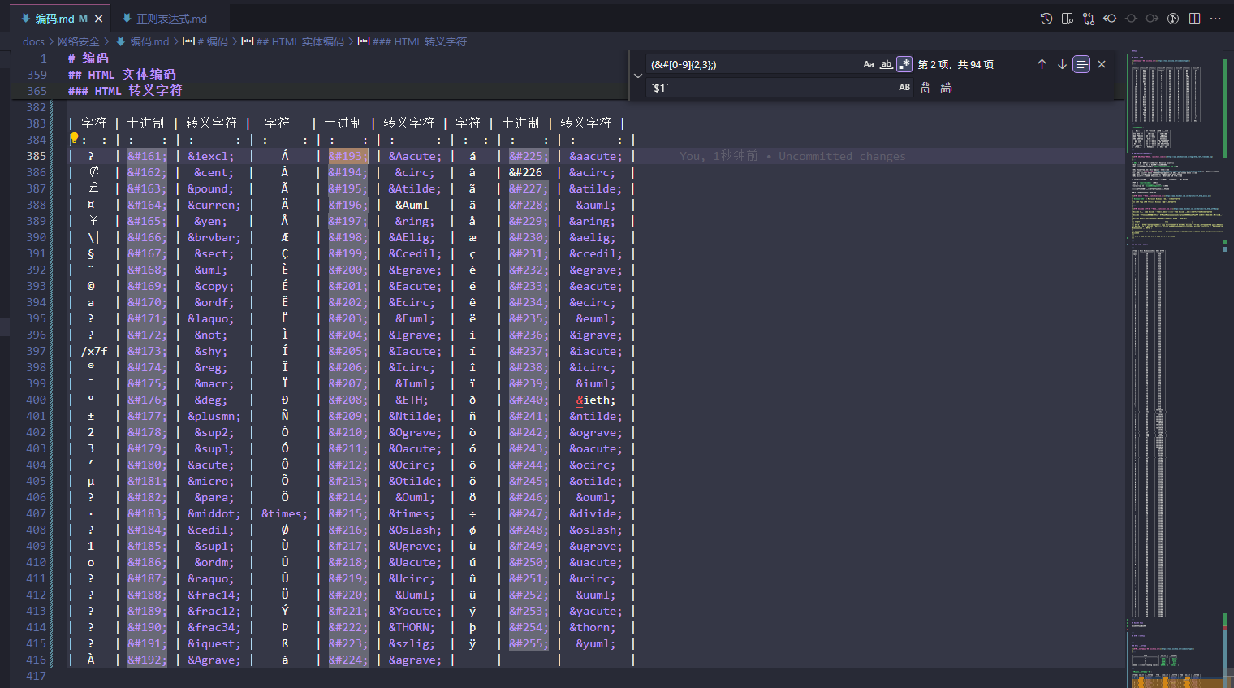The height and width of the screenshot is (688, 1234).
Task: Click '&#226' entry on line 386
Action: tap(525, 172)
